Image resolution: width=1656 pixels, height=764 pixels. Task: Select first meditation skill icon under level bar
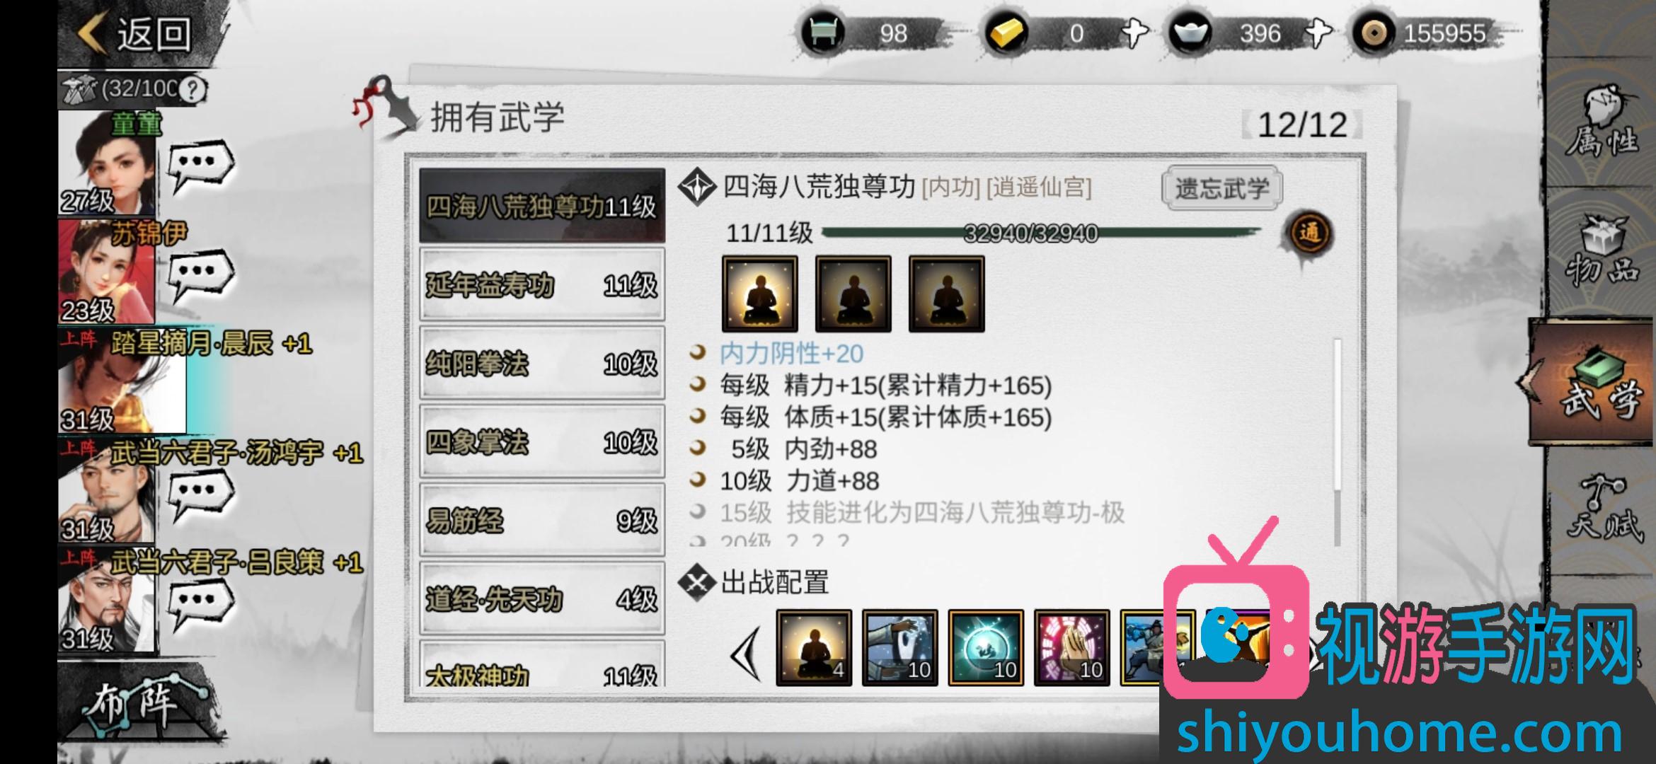coord(759,294)
